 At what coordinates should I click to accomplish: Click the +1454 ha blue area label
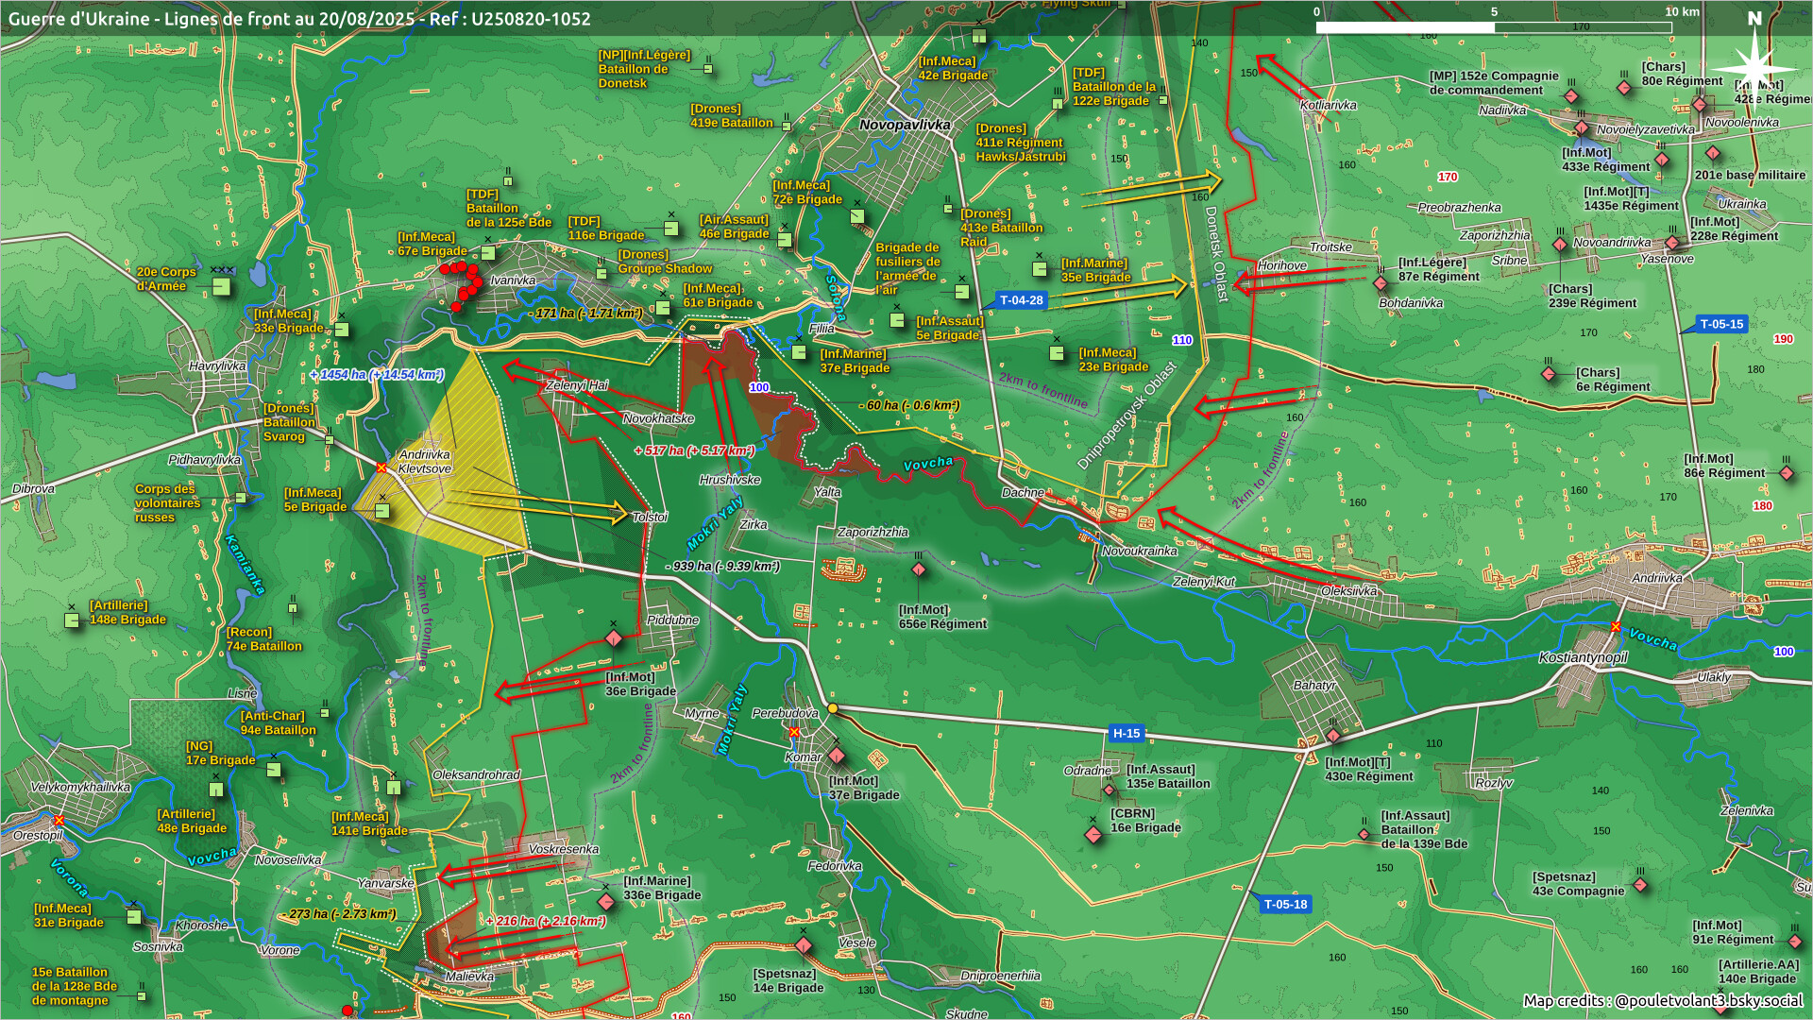[377, 375]
